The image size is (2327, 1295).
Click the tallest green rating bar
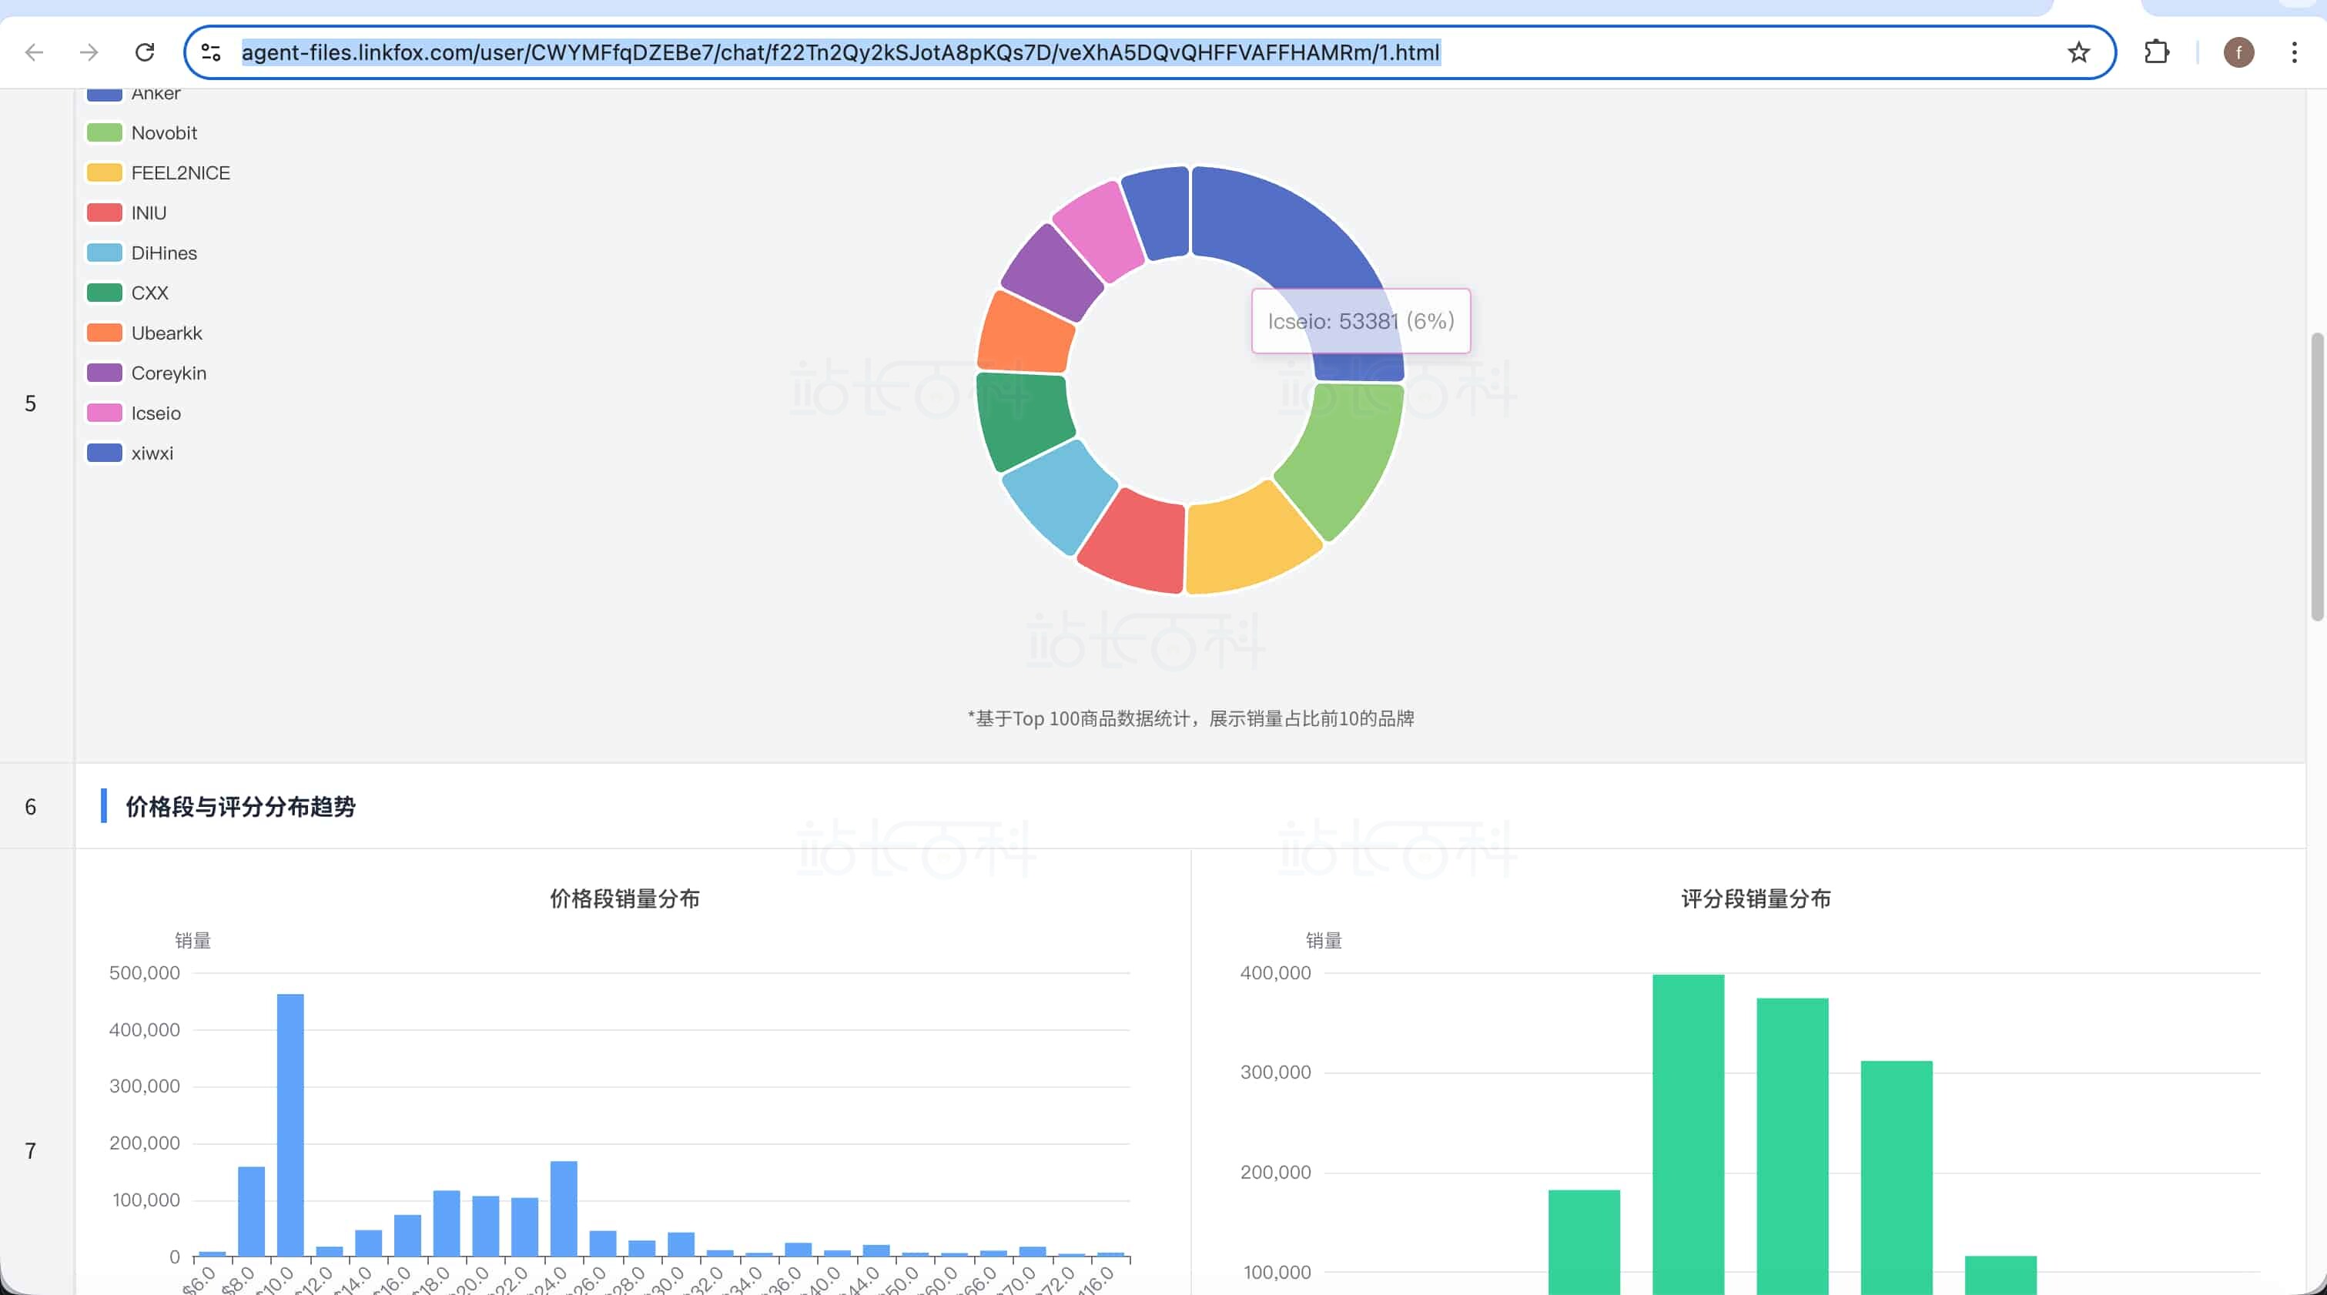1689,1134
